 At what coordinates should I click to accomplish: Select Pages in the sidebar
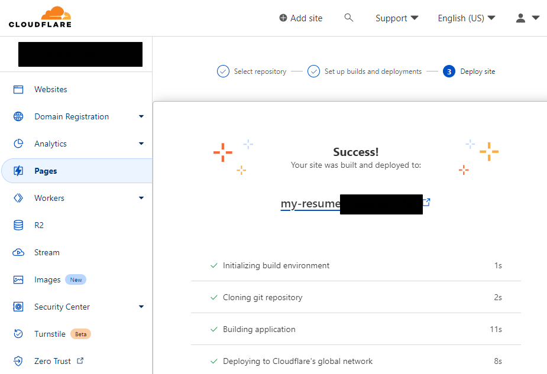(x=46, y=171)
